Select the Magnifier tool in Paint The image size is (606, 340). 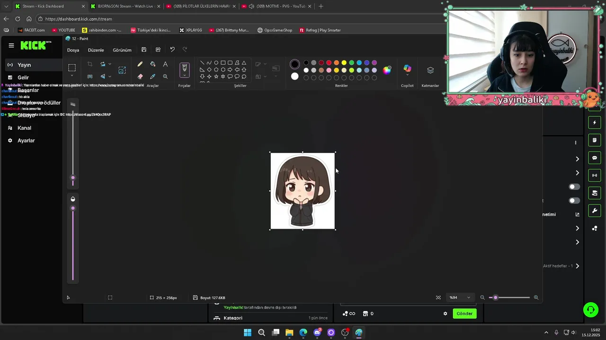pos(165,76)
